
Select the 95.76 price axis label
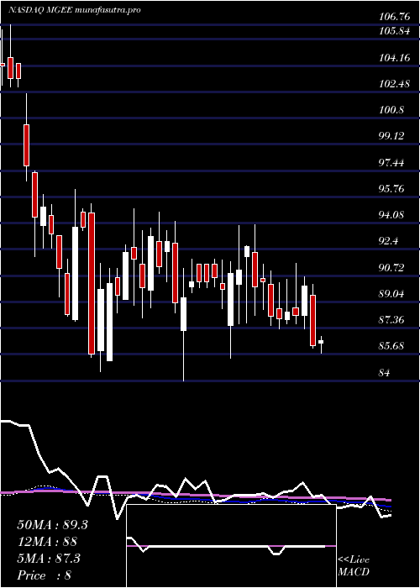click(x=391, y=189)
